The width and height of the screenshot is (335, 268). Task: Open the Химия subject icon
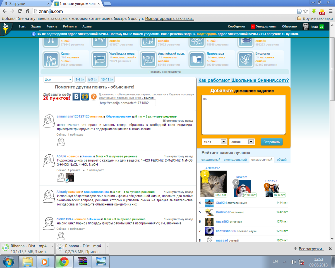coord(51,59)
